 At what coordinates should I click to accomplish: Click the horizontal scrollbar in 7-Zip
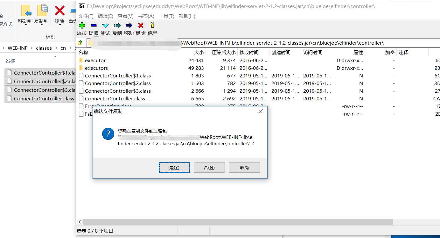[238, 222]
